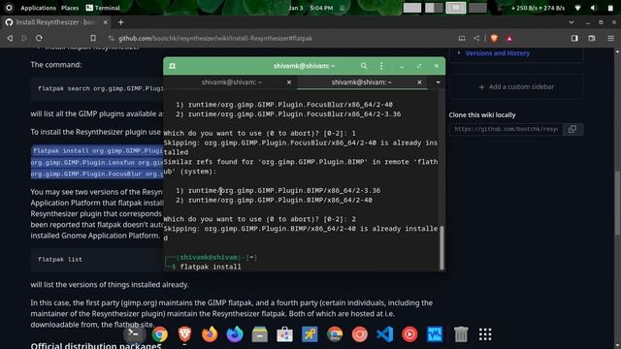Open the browser tab search dropdown
621x349 pixels.
point(572,22)
